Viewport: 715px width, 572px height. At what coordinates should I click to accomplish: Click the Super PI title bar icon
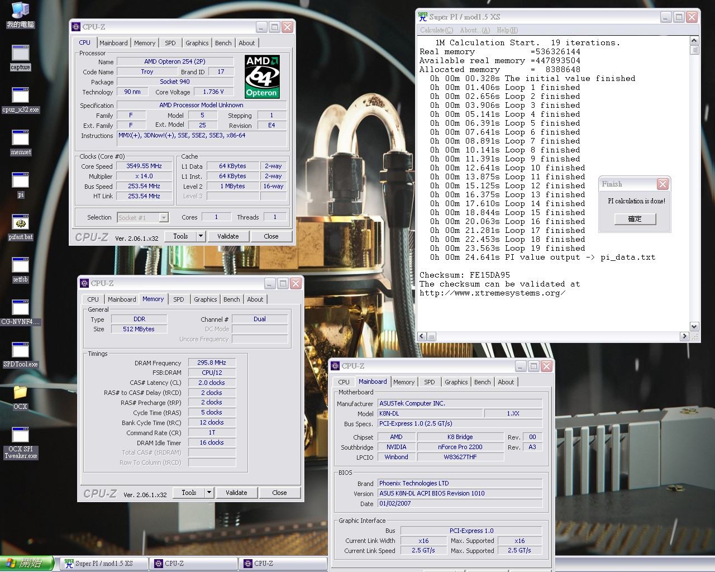click(423, 17)
